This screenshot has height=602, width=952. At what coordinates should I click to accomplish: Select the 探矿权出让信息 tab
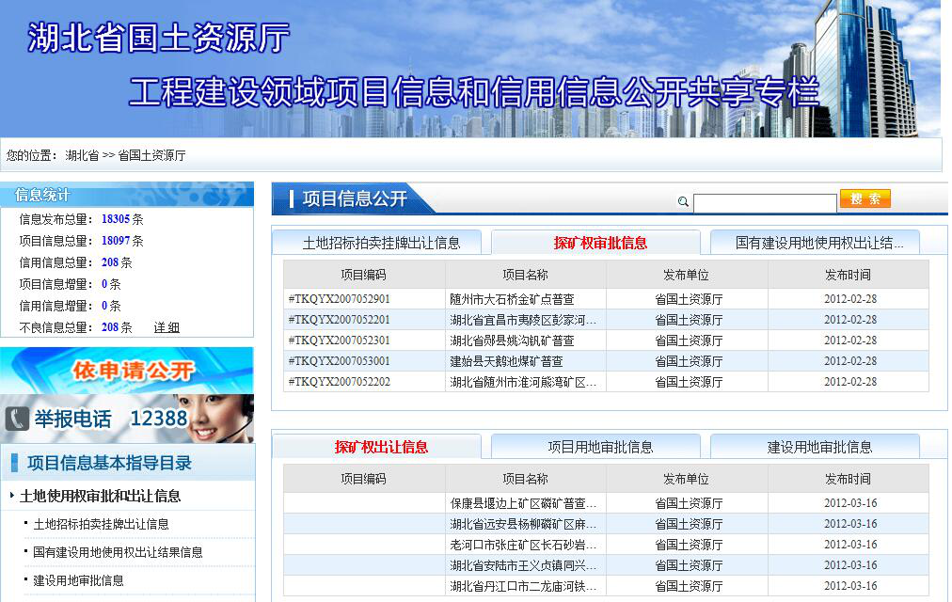point(381,447)
